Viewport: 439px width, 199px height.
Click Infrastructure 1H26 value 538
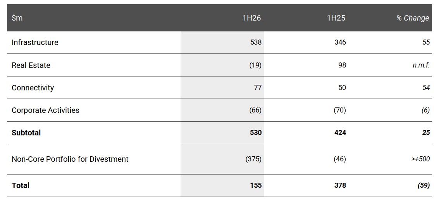coord(256,42)
